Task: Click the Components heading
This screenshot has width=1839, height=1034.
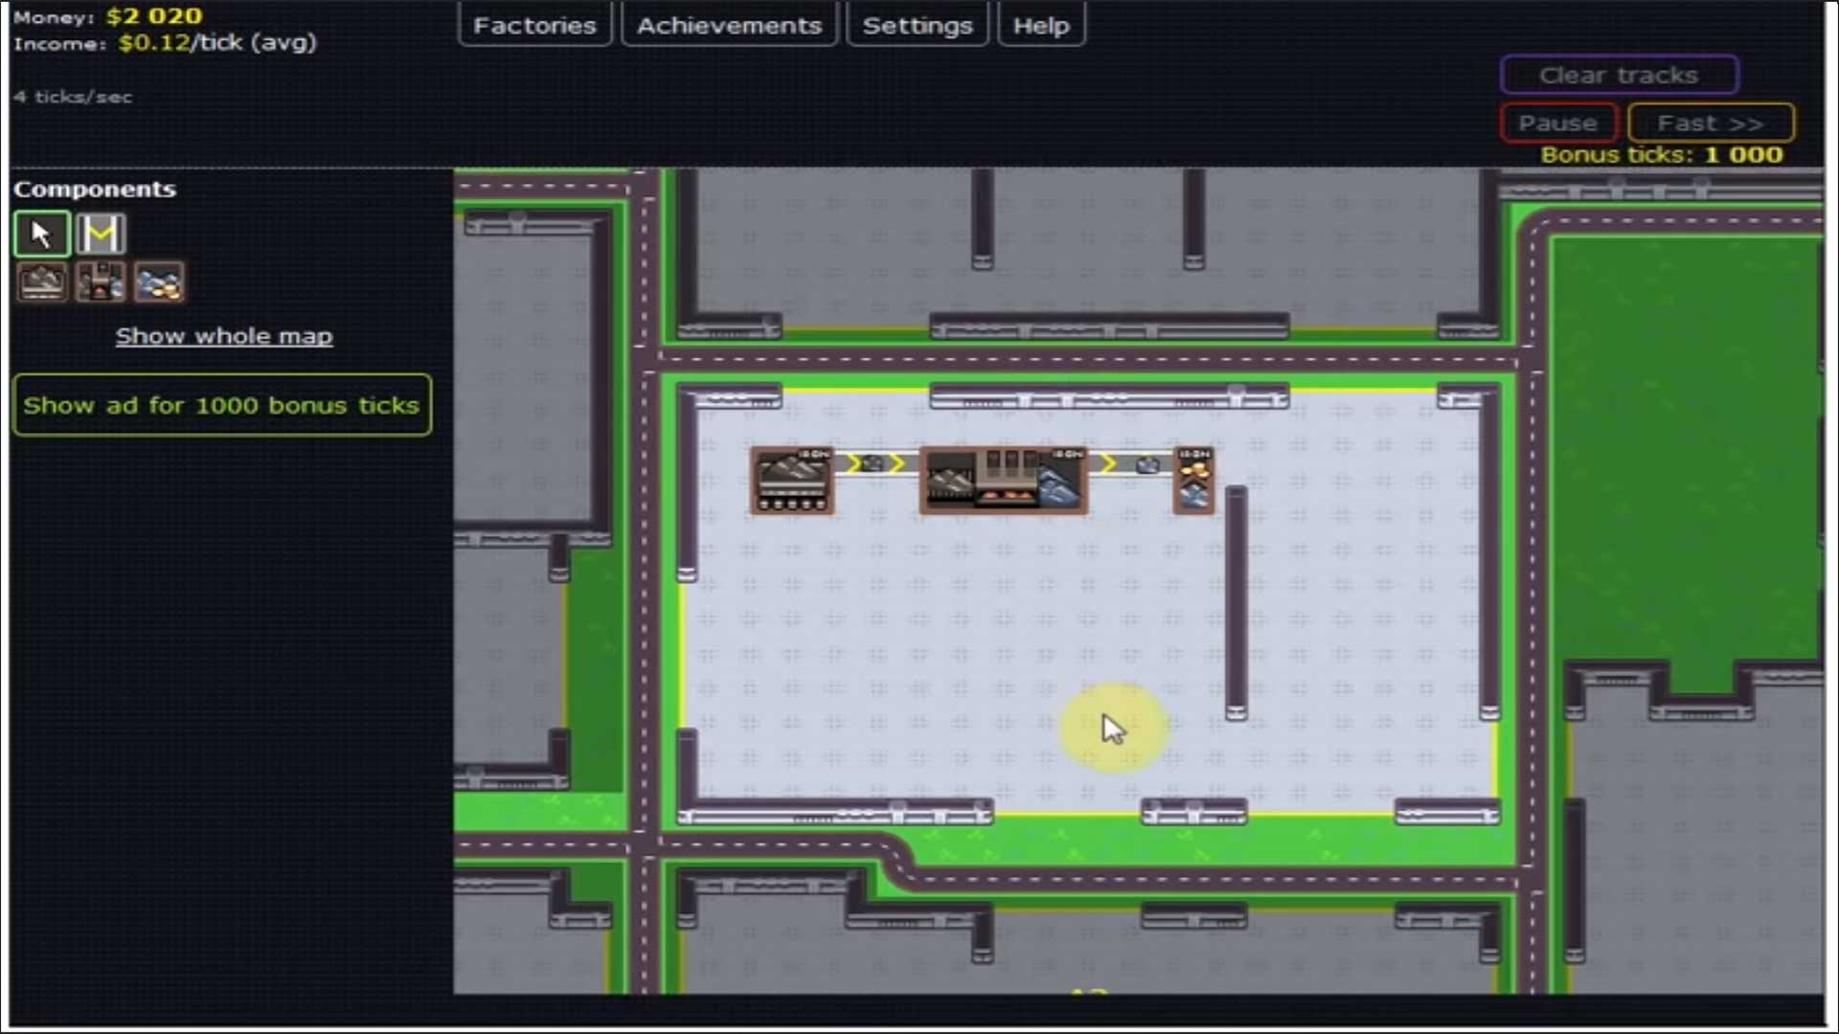Action: point(95,189)
